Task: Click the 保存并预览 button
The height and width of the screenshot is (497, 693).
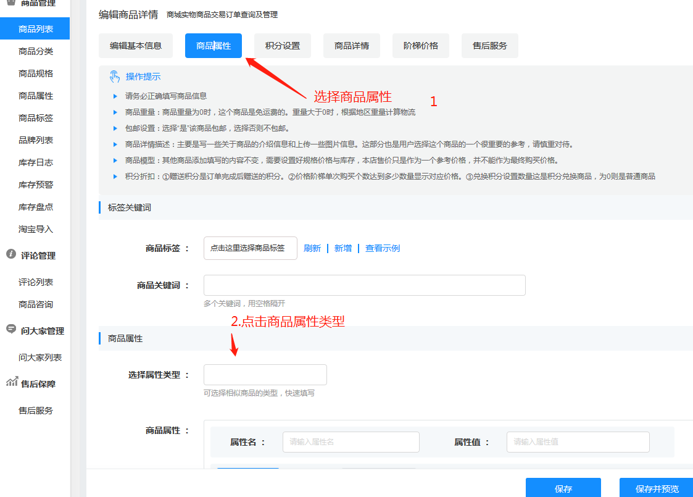Action: click(656, 487)
